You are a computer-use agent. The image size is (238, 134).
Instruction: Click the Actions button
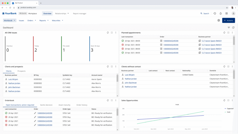[x=228, y=20]
